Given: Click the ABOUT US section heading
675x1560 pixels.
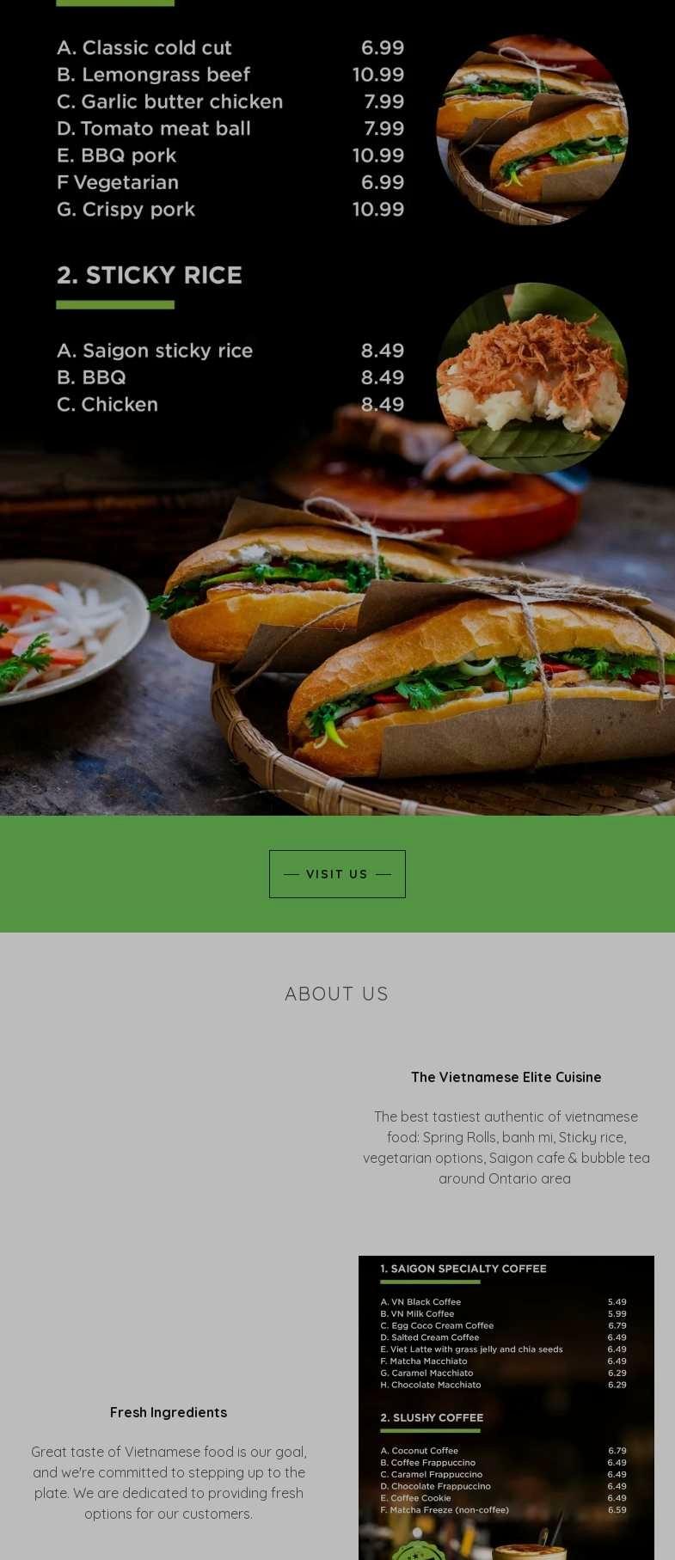Looking at the screenshot, I should [x=337, y=994].
